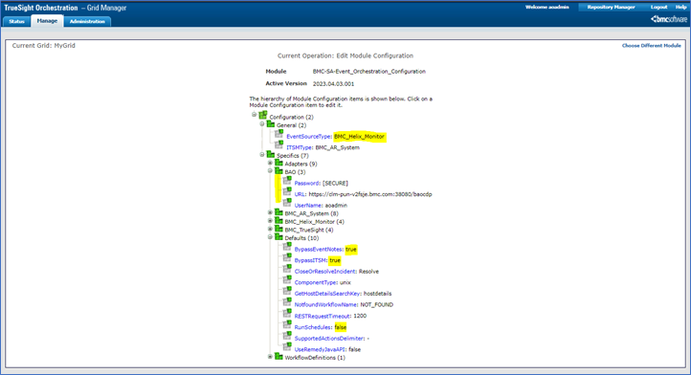Screen dimensions: 691x375
Task: Click the BMC_AR_System folder icon
Action: 279,212
